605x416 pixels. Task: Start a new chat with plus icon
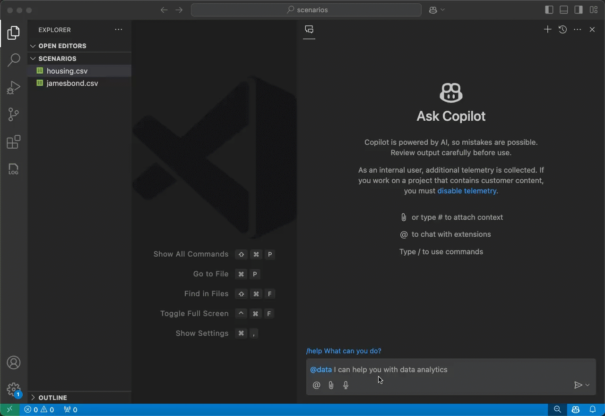click(x=547, y=29)
